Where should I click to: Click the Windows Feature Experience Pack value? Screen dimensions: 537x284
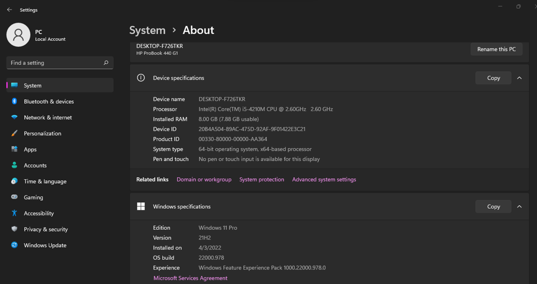click(262, 267)
